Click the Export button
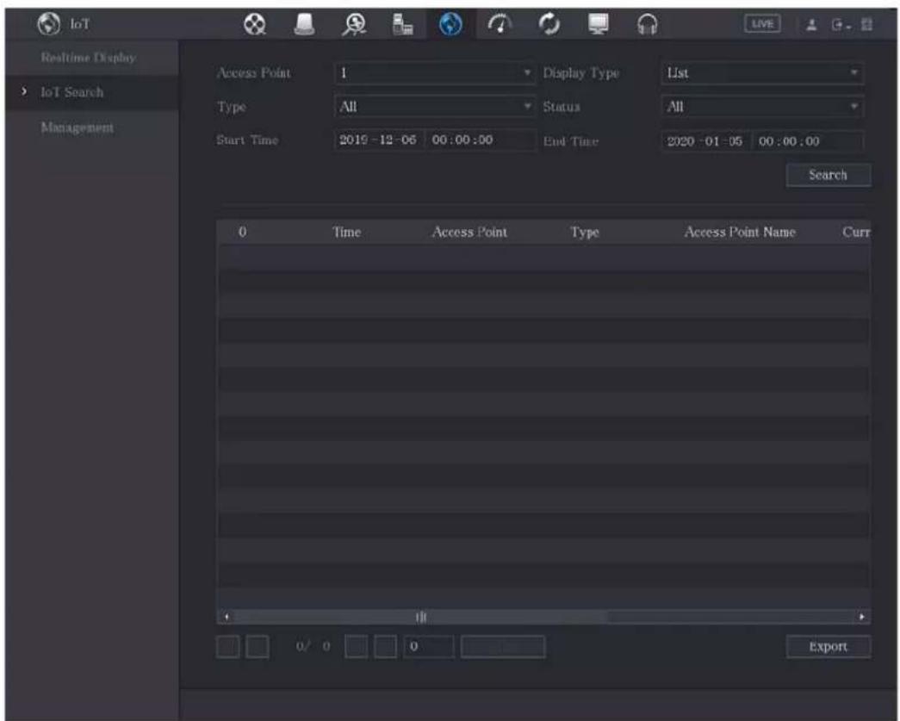900x721 pixels. 829,646
